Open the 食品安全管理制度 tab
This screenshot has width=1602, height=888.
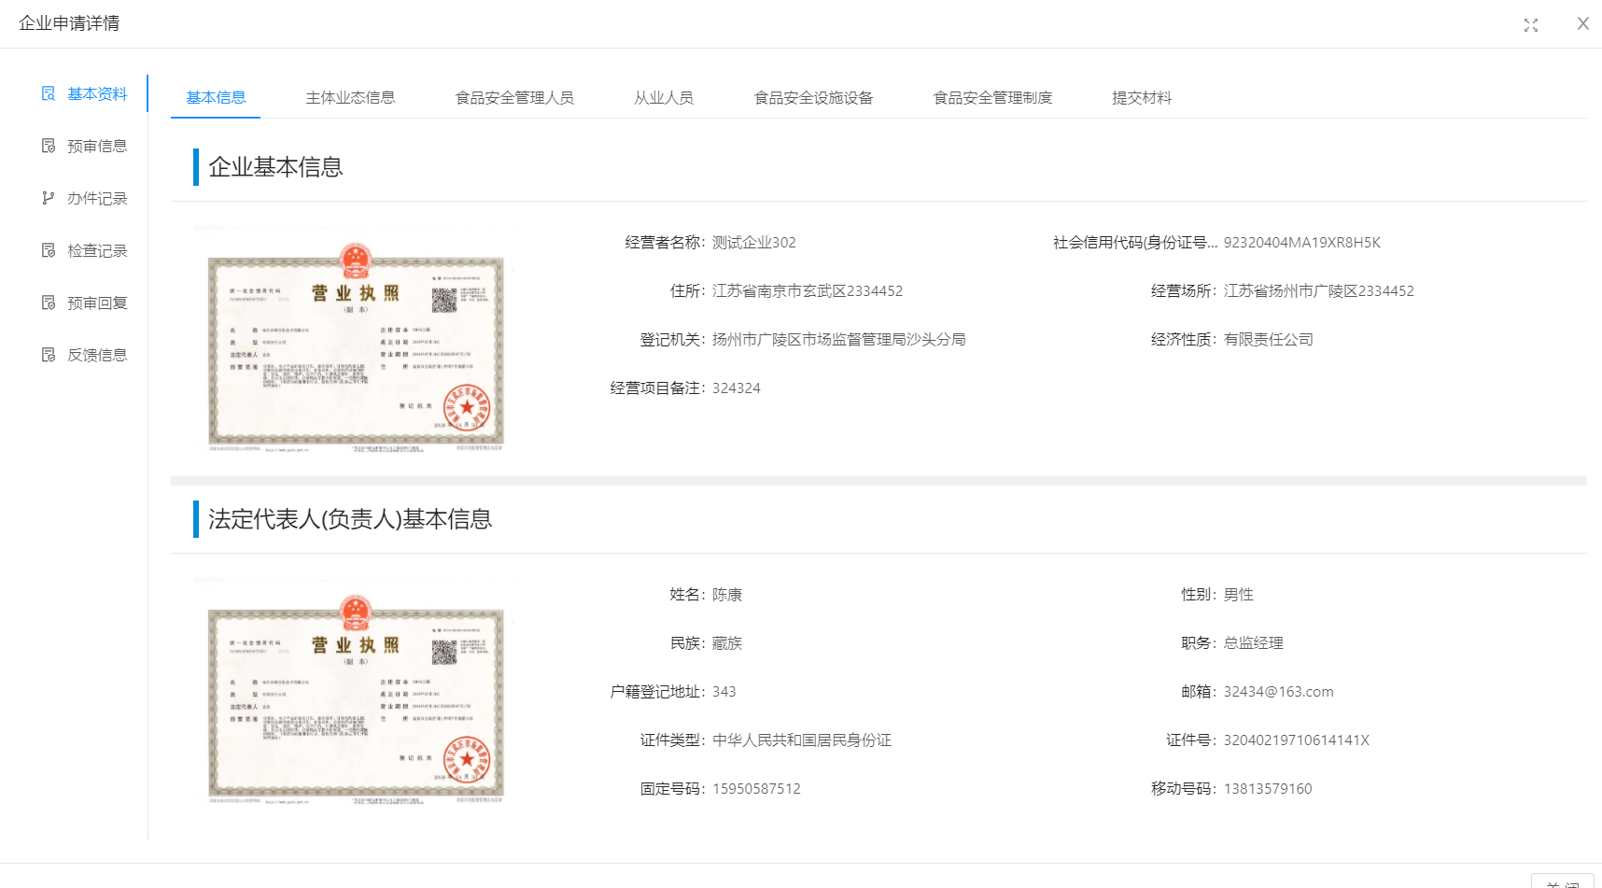[992, 98]
